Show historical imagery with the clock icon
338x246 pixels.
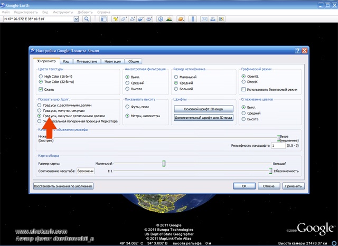point(161,19)
